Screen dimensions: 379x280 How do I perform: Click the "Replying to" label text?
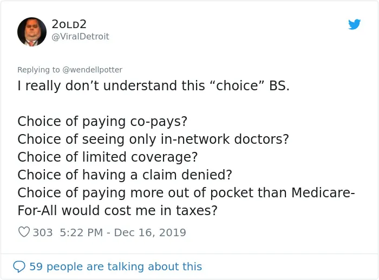(x=38, y=70)
